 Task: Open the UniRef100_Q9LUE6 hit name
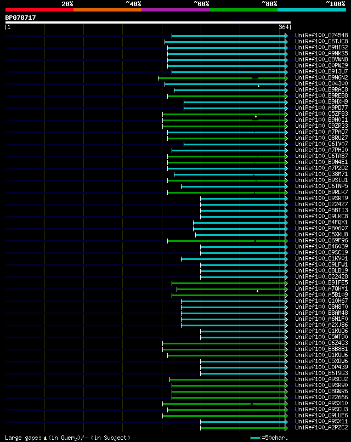click(x=321, y=415)
